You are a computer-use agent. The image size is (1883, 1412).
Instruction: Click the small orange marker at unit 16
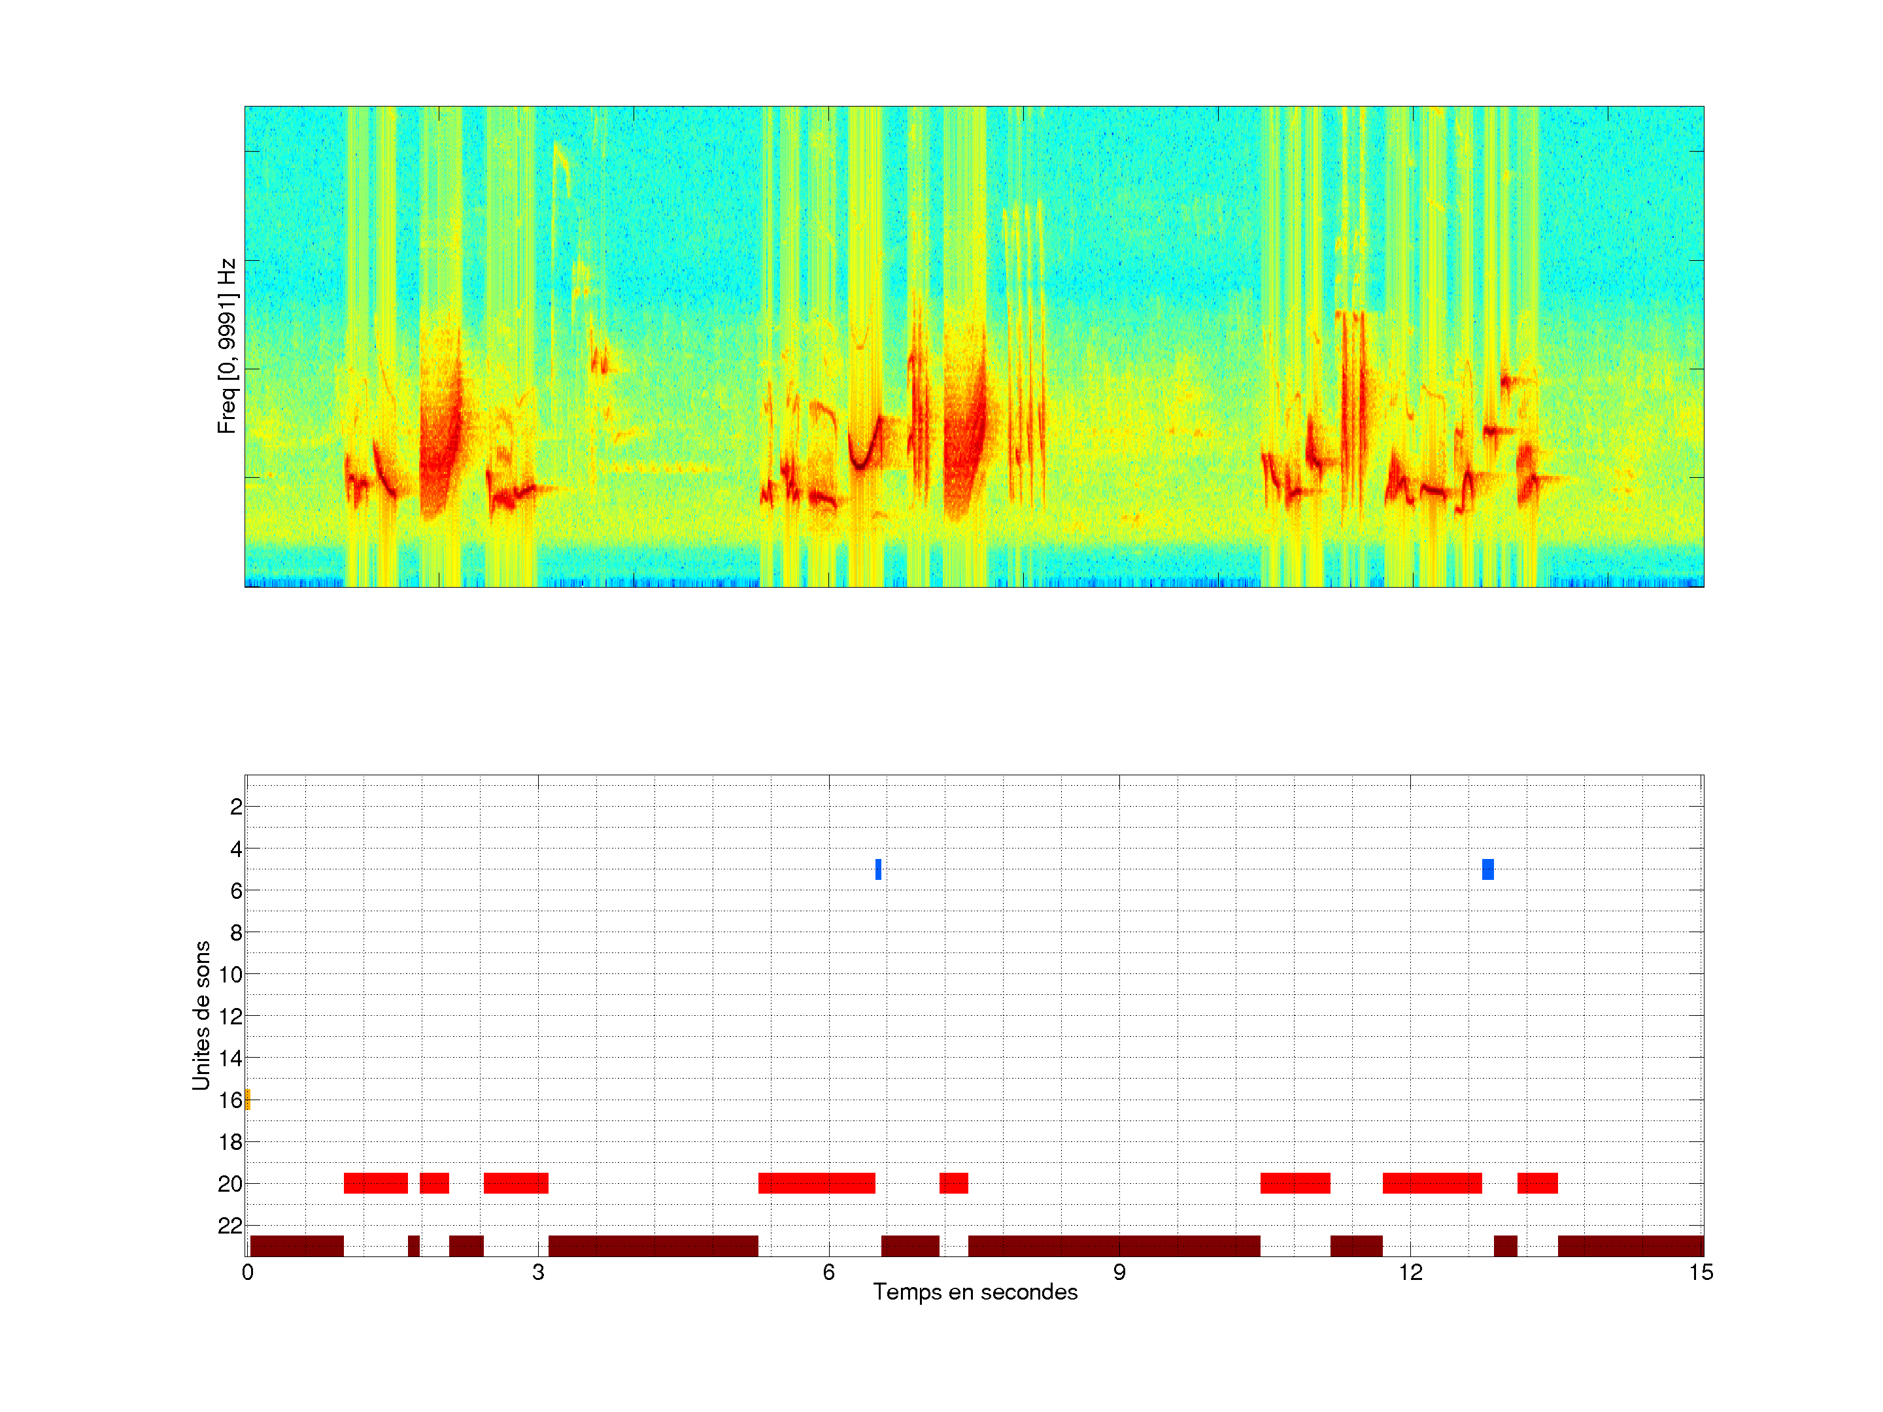tap(248, 1099)
